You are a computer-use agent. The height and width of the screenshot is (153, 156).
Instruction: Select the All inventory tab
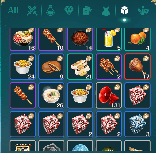[x=13, y=10]
